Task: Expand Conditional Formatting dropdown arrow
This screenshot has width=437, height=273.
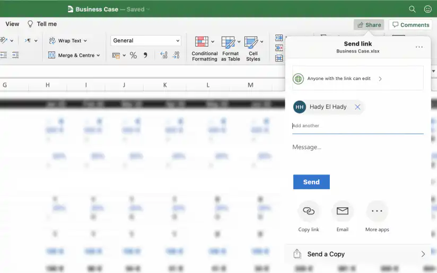Action: [213, 42]
